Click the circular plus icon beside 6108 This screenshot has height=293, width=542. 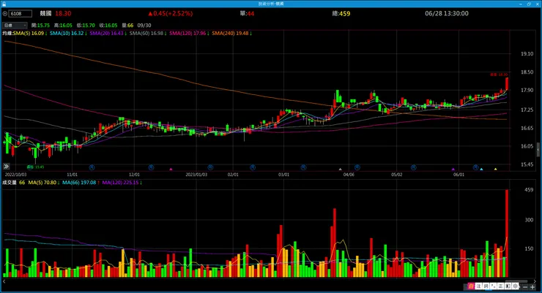pos(5,13)
